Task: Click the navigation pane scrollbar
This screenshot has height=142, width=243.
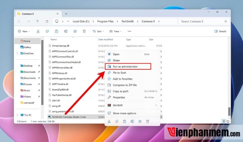Action: 42,72
